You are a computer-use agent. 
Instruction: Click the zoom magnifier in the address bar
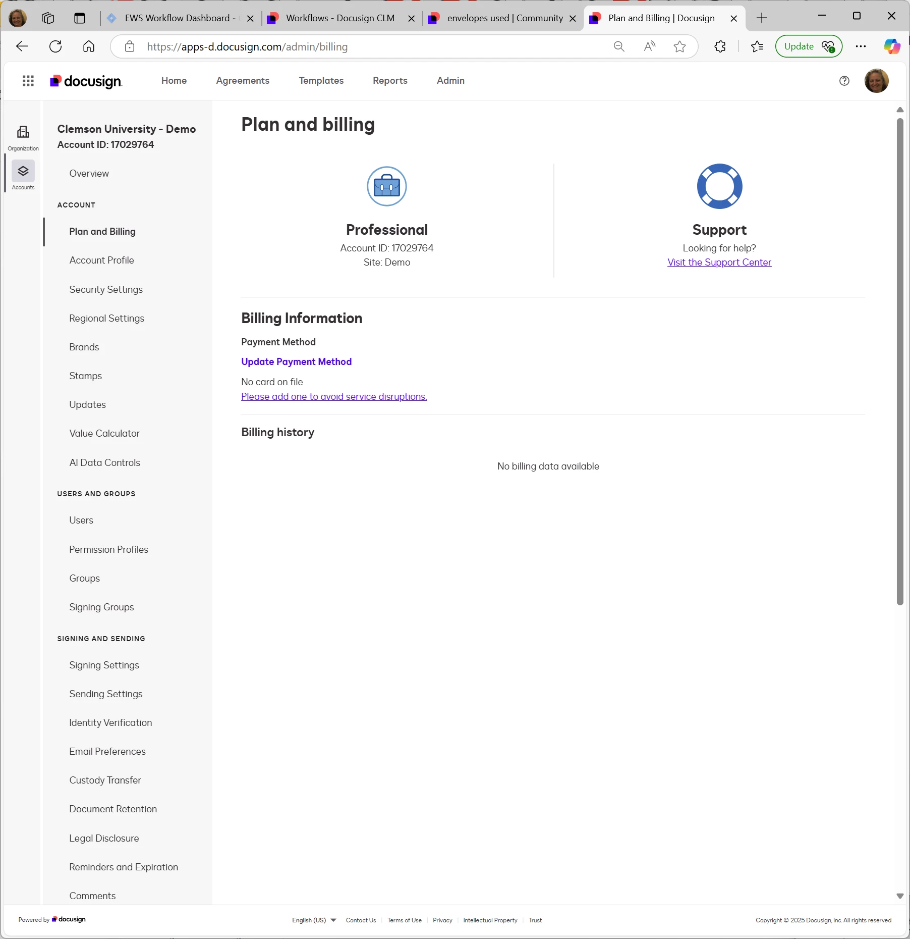tap(619, 46)
